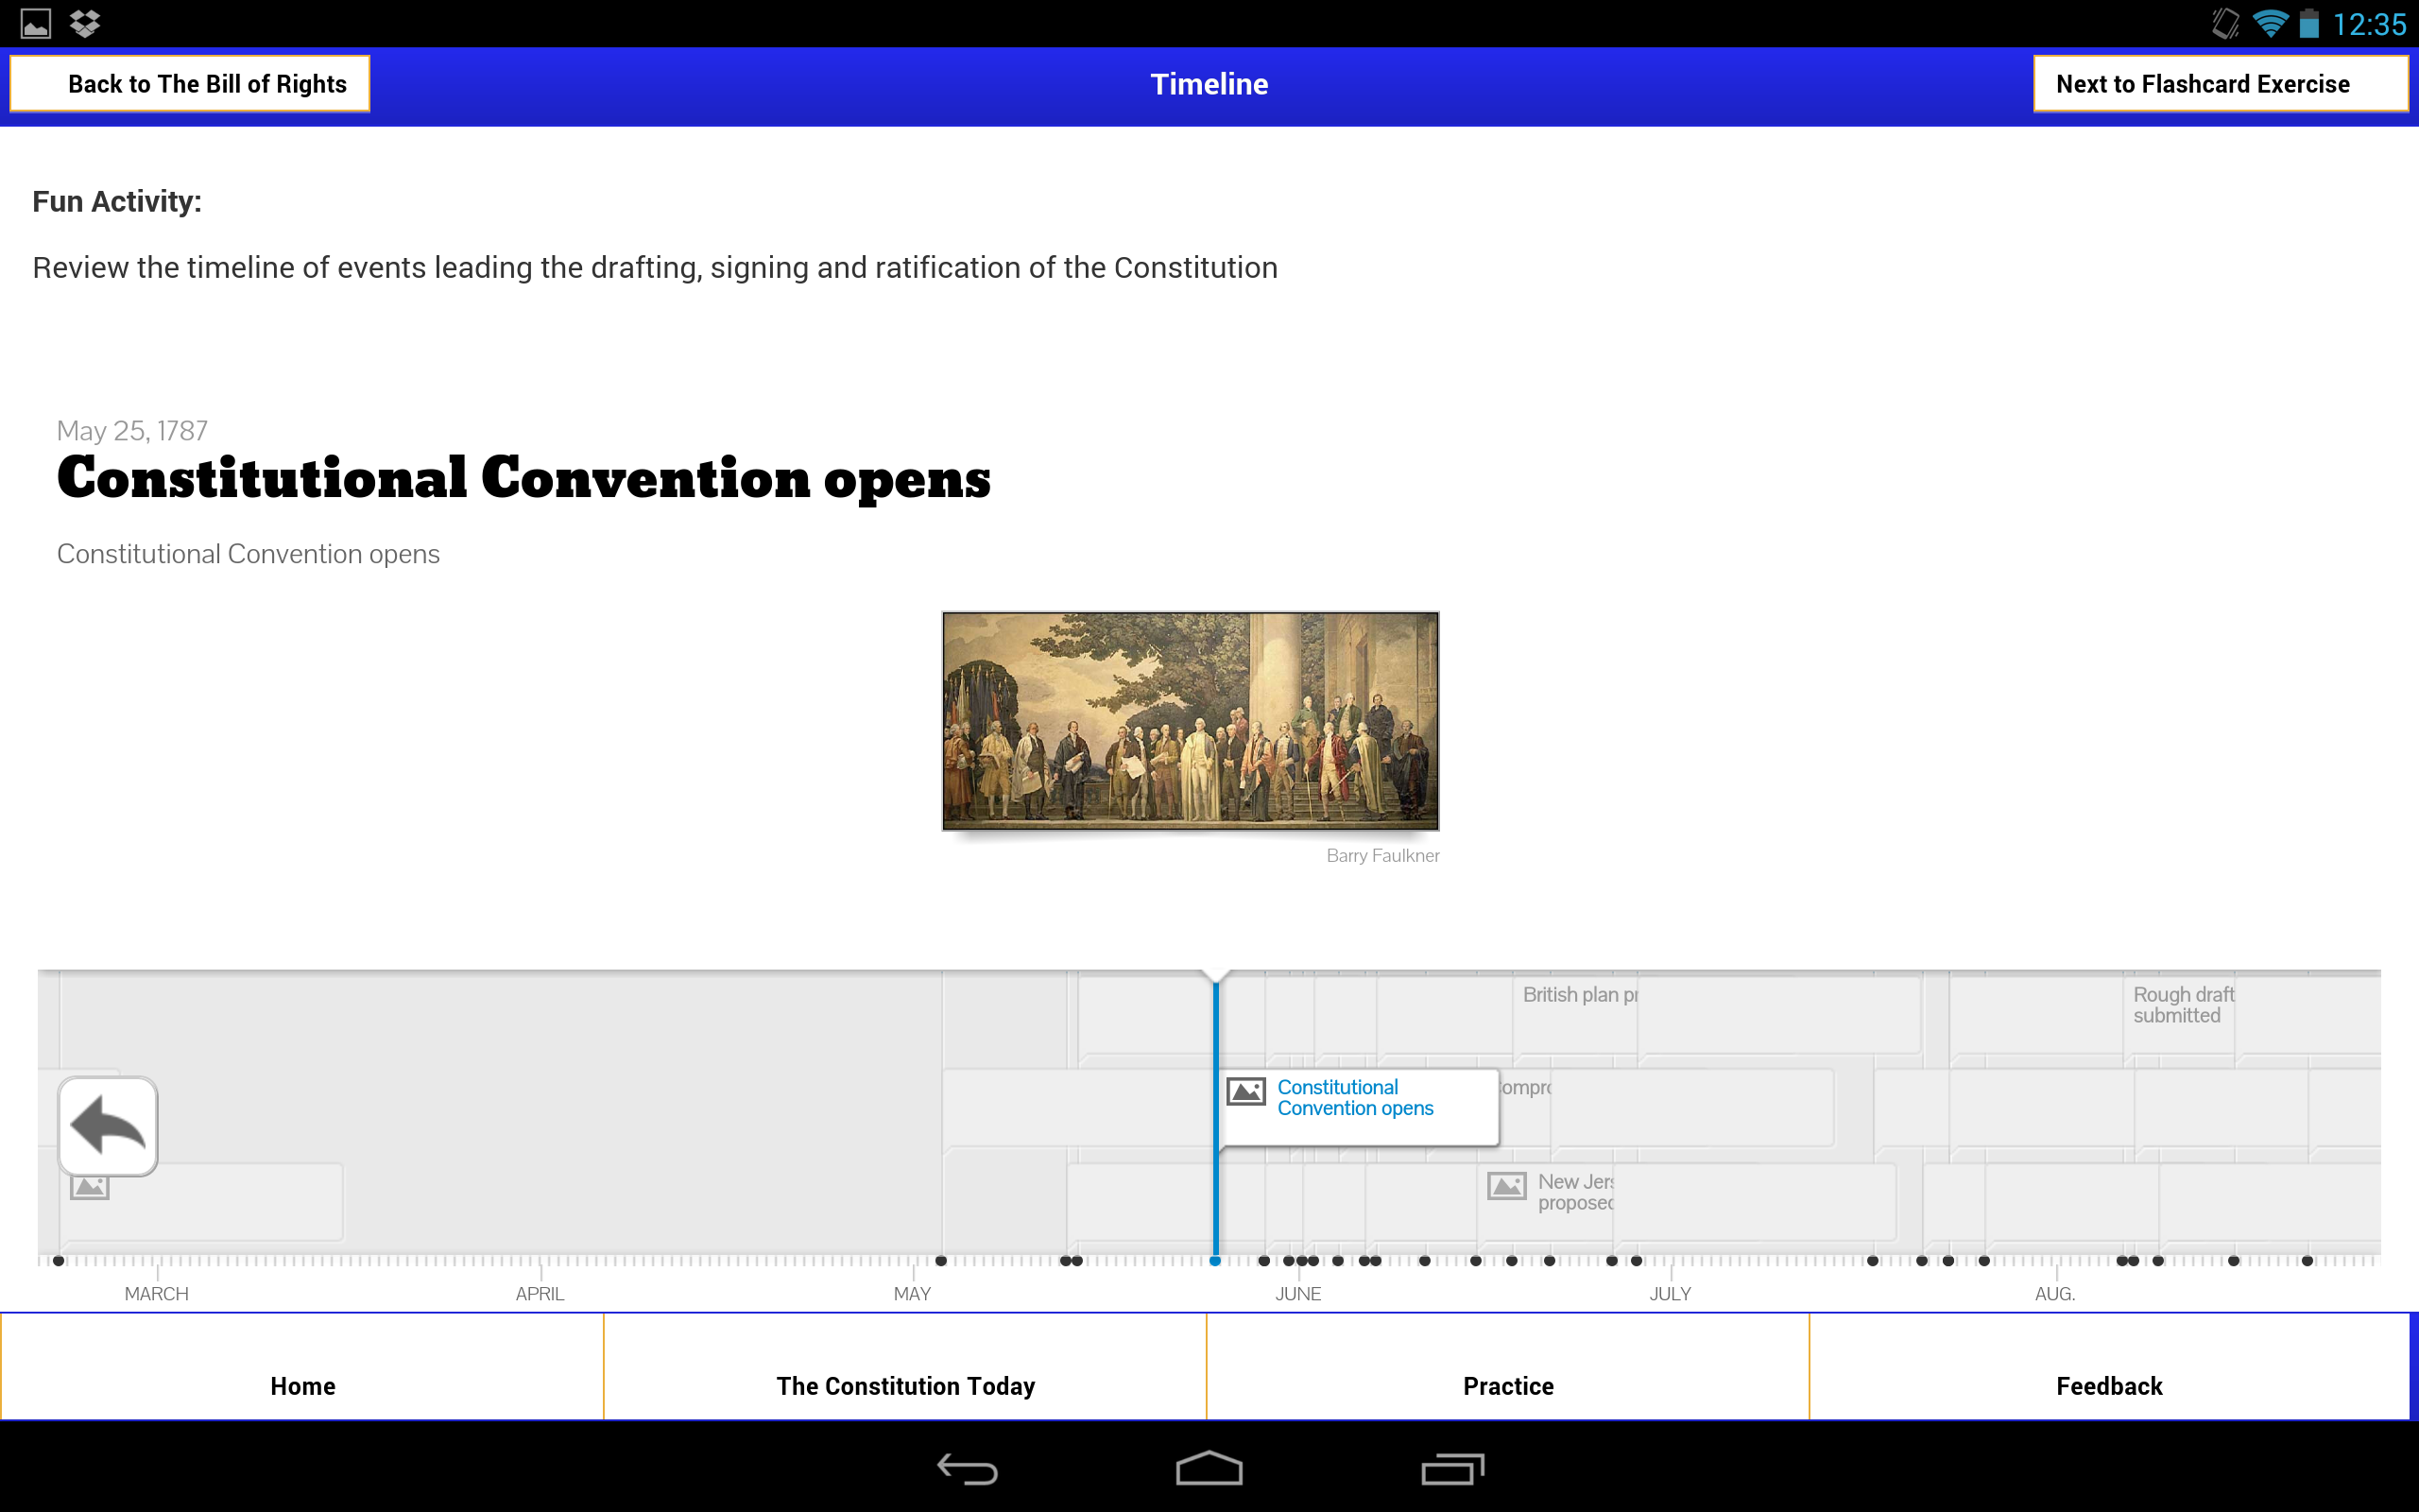Tap the Android back navigation icon

tap(968, 1470)
